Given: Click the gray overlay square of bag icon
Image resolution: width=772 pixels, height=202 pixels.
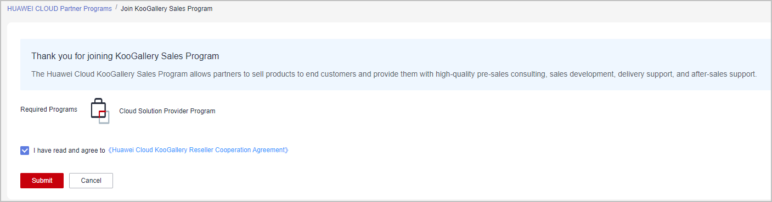Looking at the screenshot, I should [x=104, y=117].
